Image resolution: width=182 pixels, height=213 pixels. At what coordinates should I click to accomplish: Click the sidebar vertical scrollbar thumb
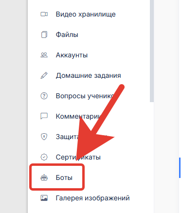coord(152,51)
